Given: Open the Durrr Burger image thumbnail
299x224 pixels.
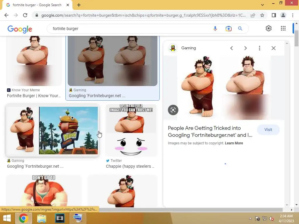Looking at the screenshot, I should click(52, 130).
